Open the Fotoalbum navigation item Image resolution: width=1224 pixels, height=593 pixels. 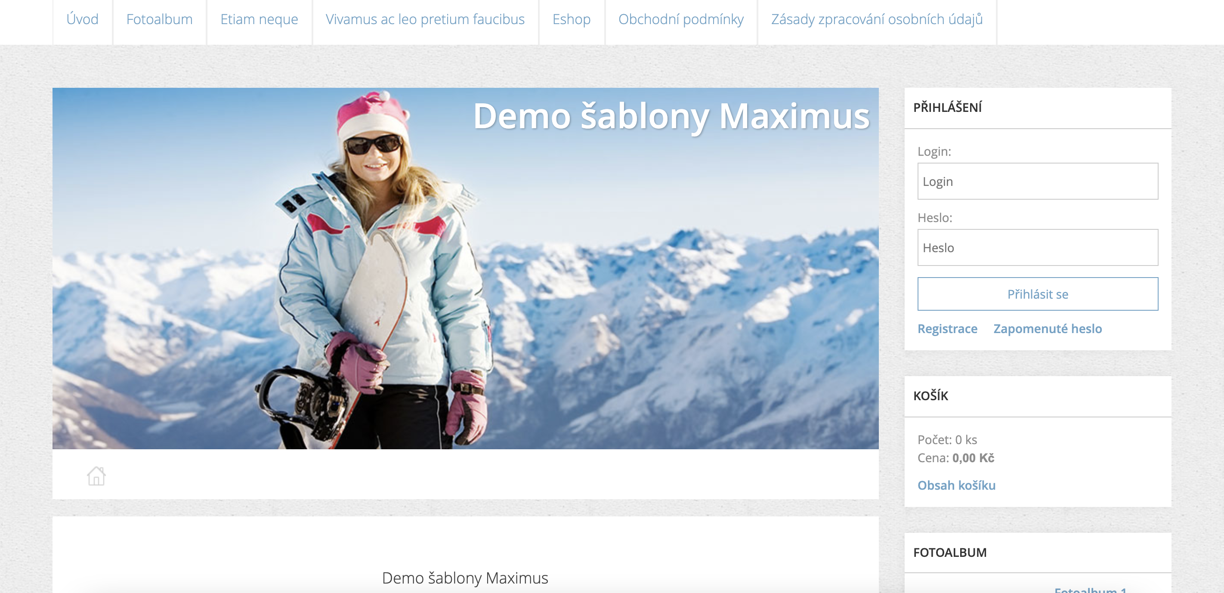(x=160, y=19)
